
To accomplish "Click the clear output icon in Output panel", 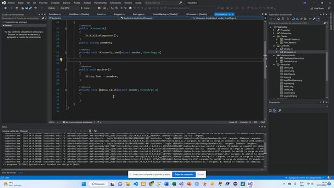I will tap(90, 131).
